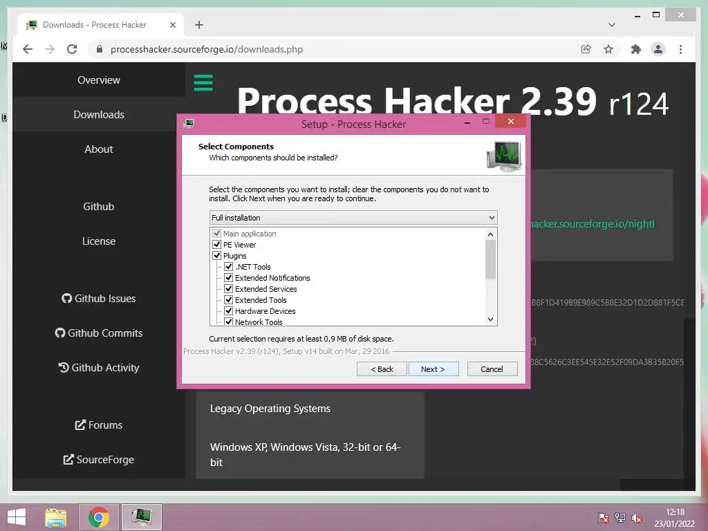Bookmark this page with the star icon

pyautogui.click(x=608, y=49)
